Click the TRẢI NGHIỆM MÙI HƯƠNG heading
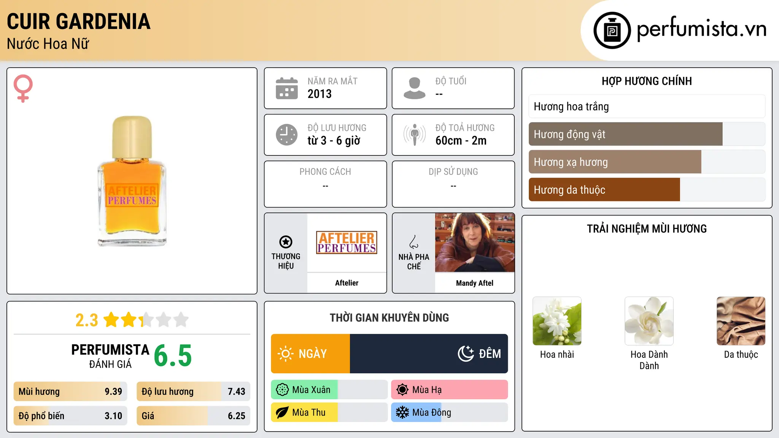This screenshot has height=438, width=779. [x=647, y=229]
